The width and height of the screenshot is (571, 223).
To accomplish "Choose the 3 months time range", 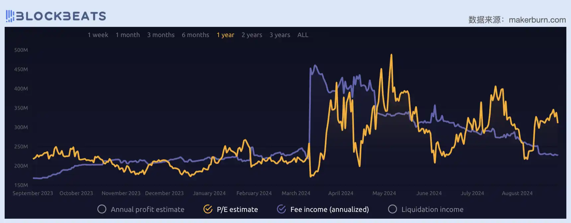I will coord(161,35).
